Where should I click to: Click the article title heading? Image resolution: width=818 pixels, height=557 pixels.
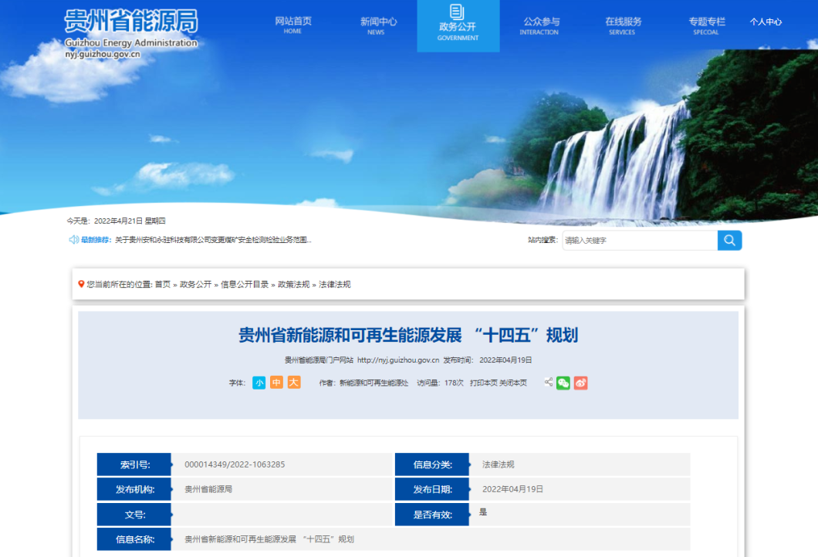click(408, 336)
